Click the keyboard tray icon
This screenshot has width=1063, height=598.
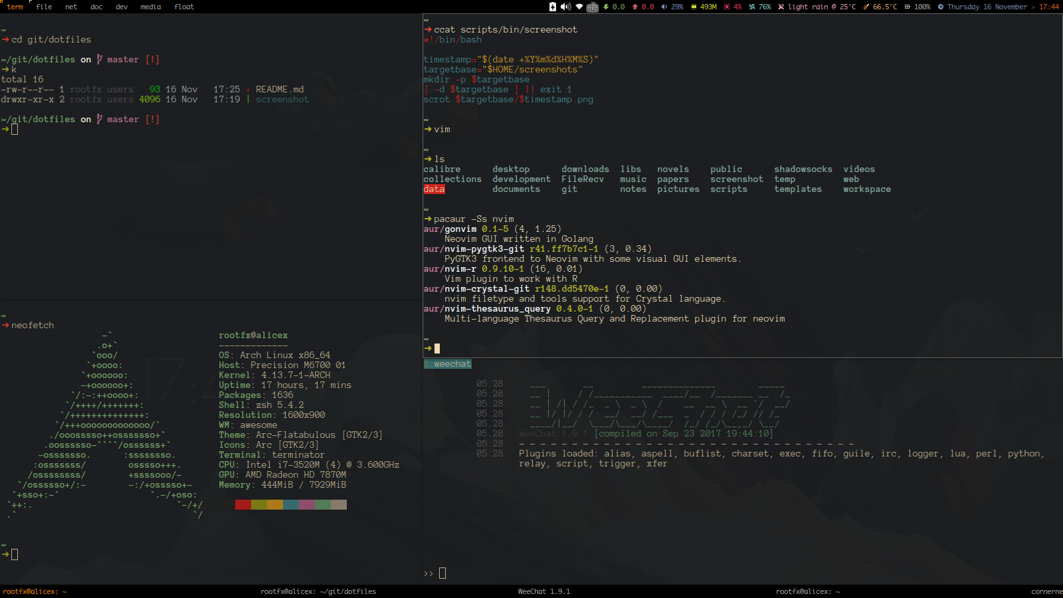pos(593,7)
